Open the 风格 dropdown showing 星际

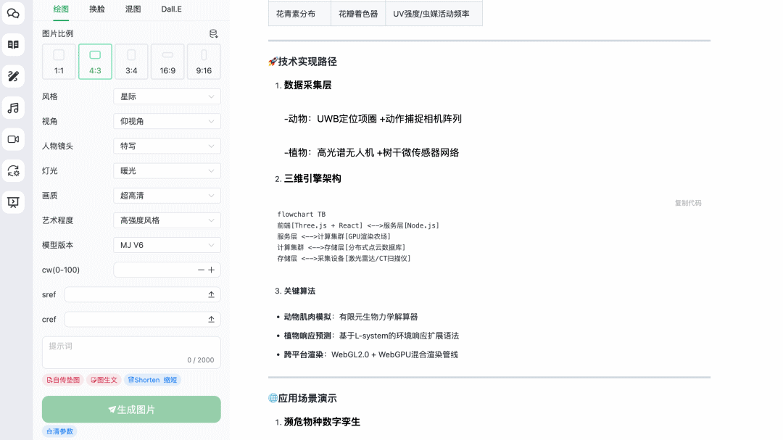point(167,96)
